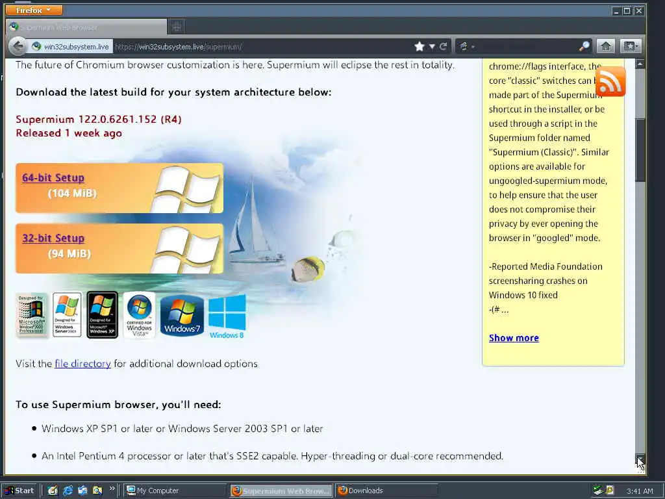Screen dimensions: 665x499
Task: Bookmark this page with the star icon
Action: tap(420, 46)
